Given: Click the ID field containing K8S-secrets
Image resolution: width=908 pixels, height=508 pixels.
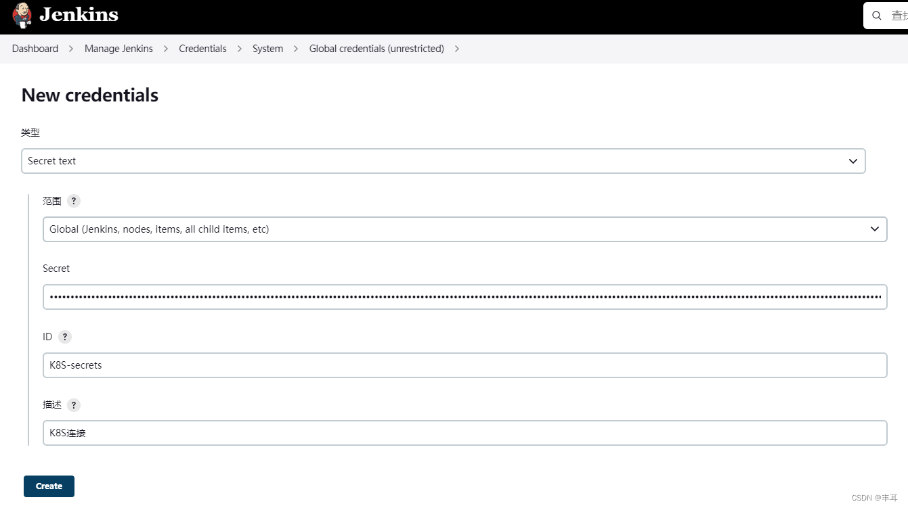Looking at the screenshot, I should [x=464, y=365].
